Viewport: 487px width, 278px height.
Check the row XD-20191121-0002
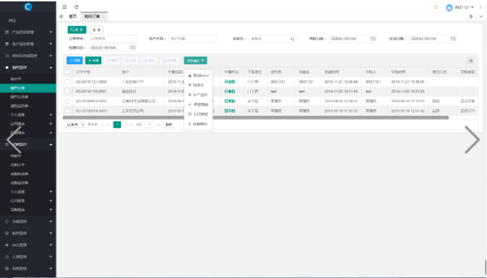point(67,82)
